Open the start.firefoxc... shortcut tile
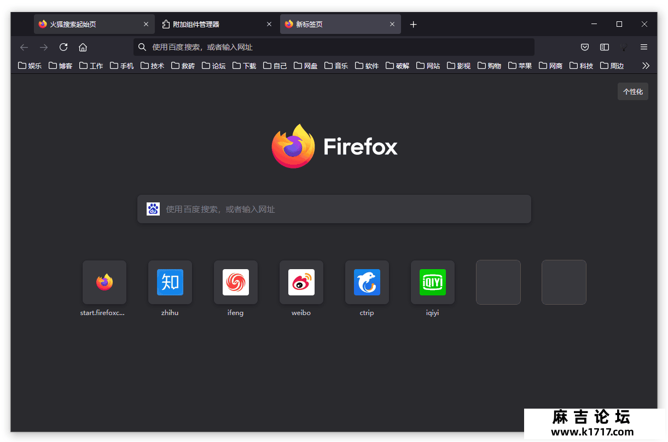 click(104, 282)
